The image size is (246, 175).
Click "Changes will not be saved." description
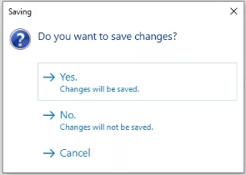pos(106,127)
